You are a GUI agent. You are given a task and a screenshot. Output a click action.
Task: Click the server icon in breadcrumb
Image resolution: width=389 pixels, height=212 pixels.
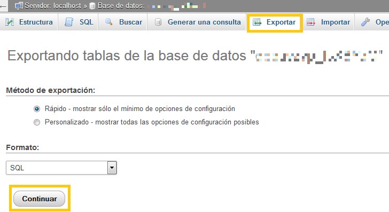click(19, 6)
